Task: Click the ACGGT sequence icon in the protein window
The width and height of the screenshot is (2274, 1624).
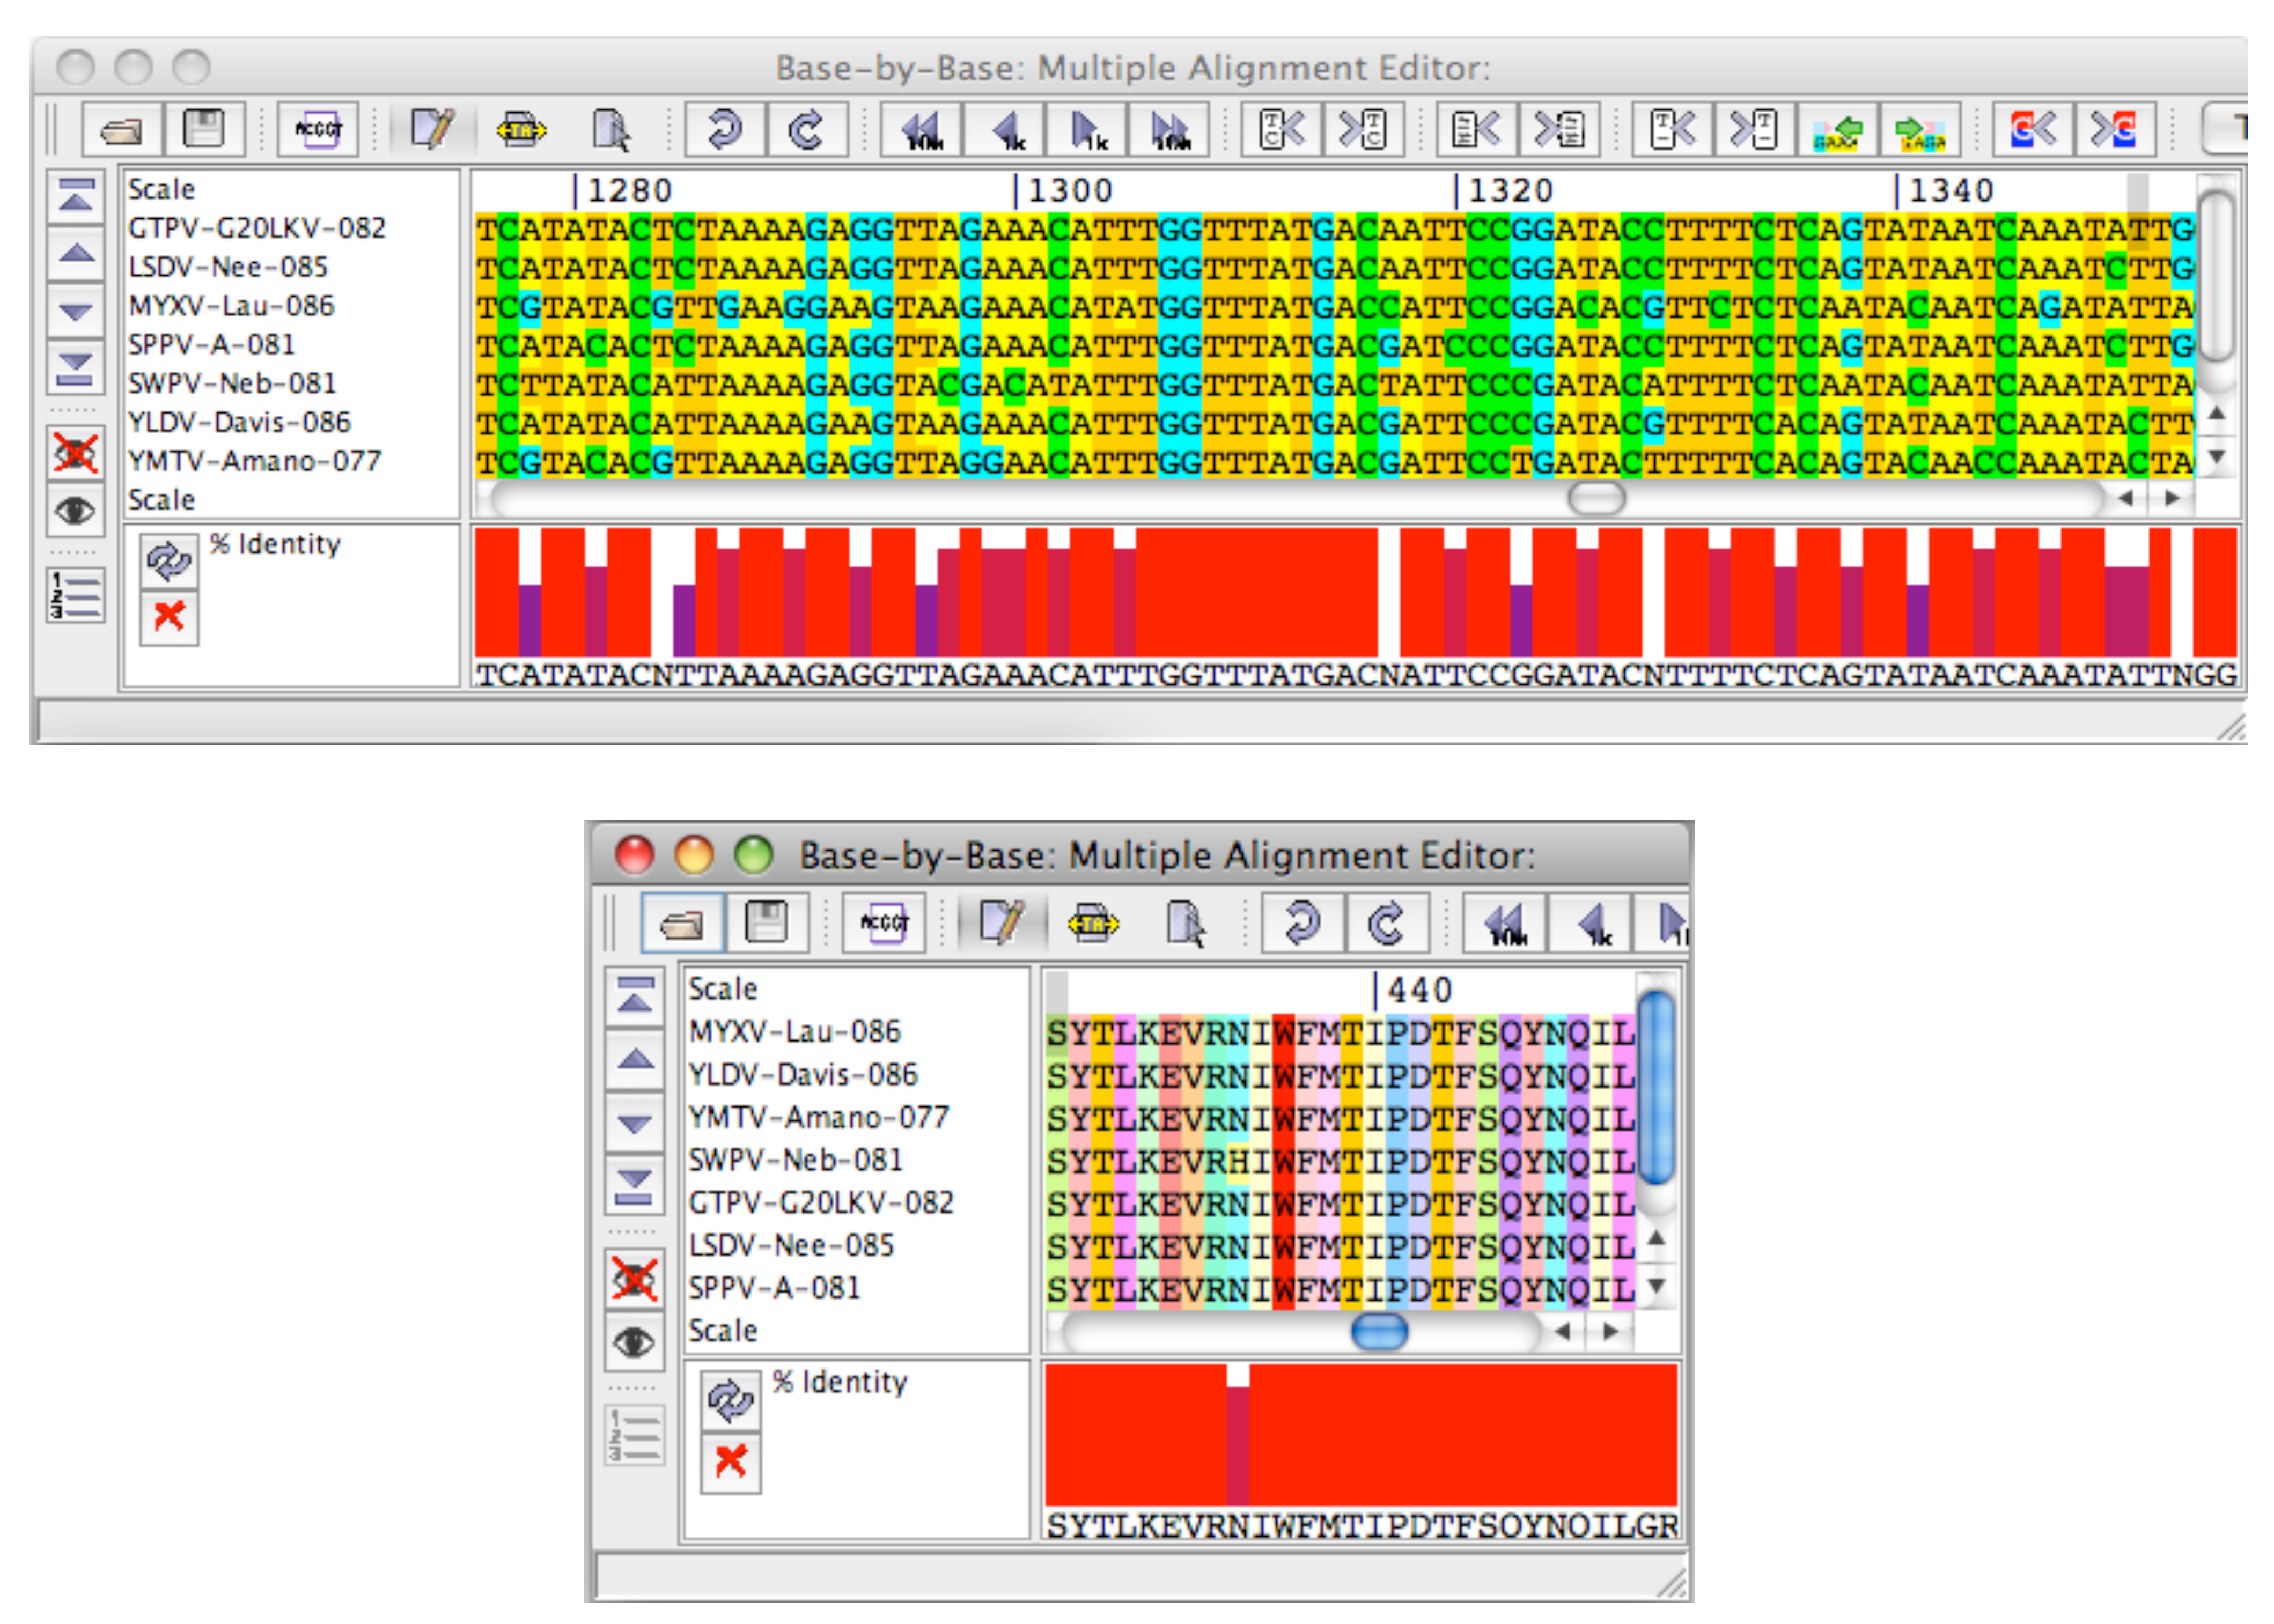Action: [x=884, y=923]
